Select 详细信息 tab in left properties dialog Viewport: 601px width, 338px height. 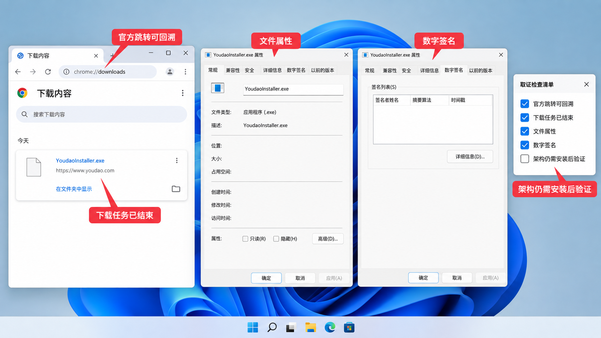click(x=272, y=70)
